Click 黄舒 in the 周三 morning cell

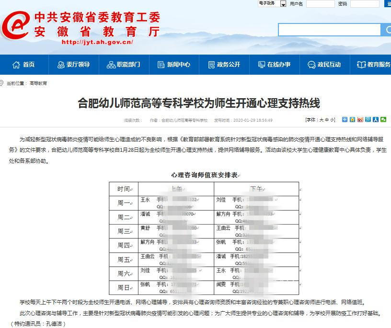click(145, 228)
